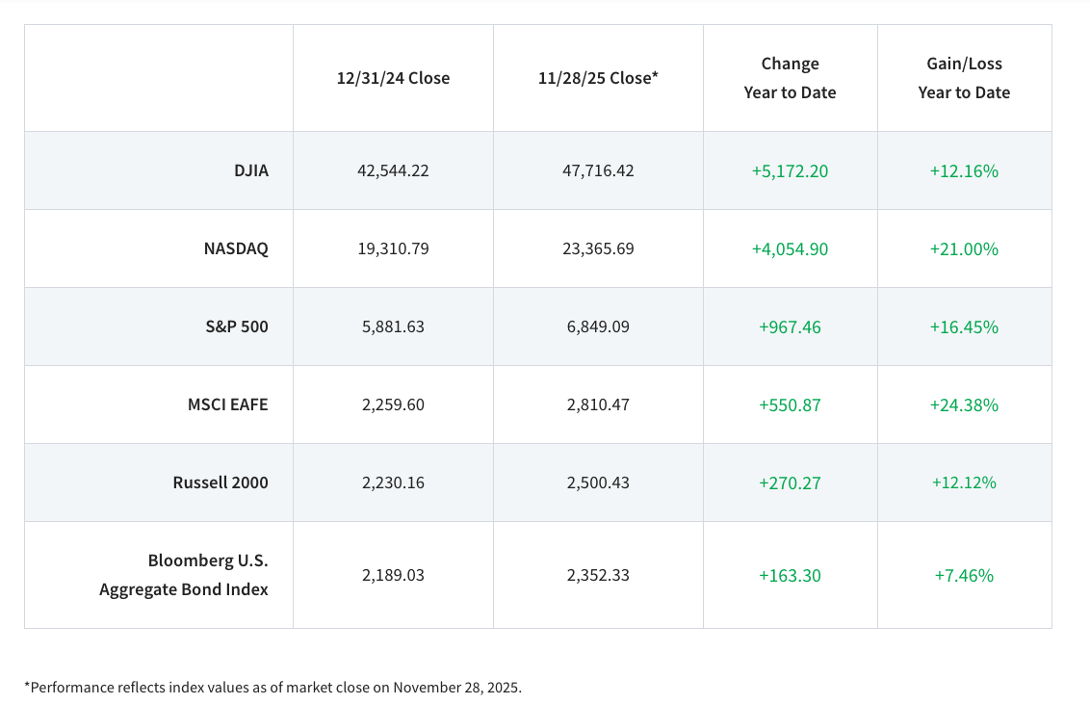Click the Bloomberg gain value +7.46%

(x=964, y=576)
